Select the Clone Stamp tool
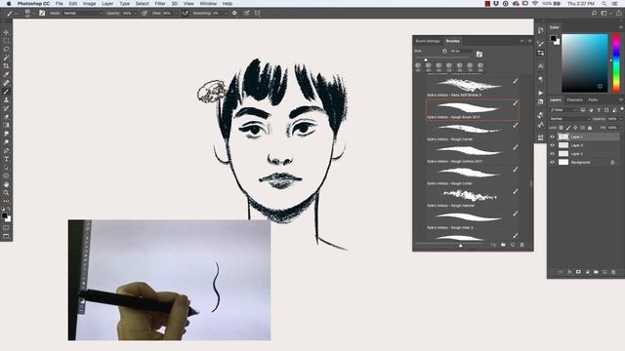 pyautogui.click(x=6, y=99)
